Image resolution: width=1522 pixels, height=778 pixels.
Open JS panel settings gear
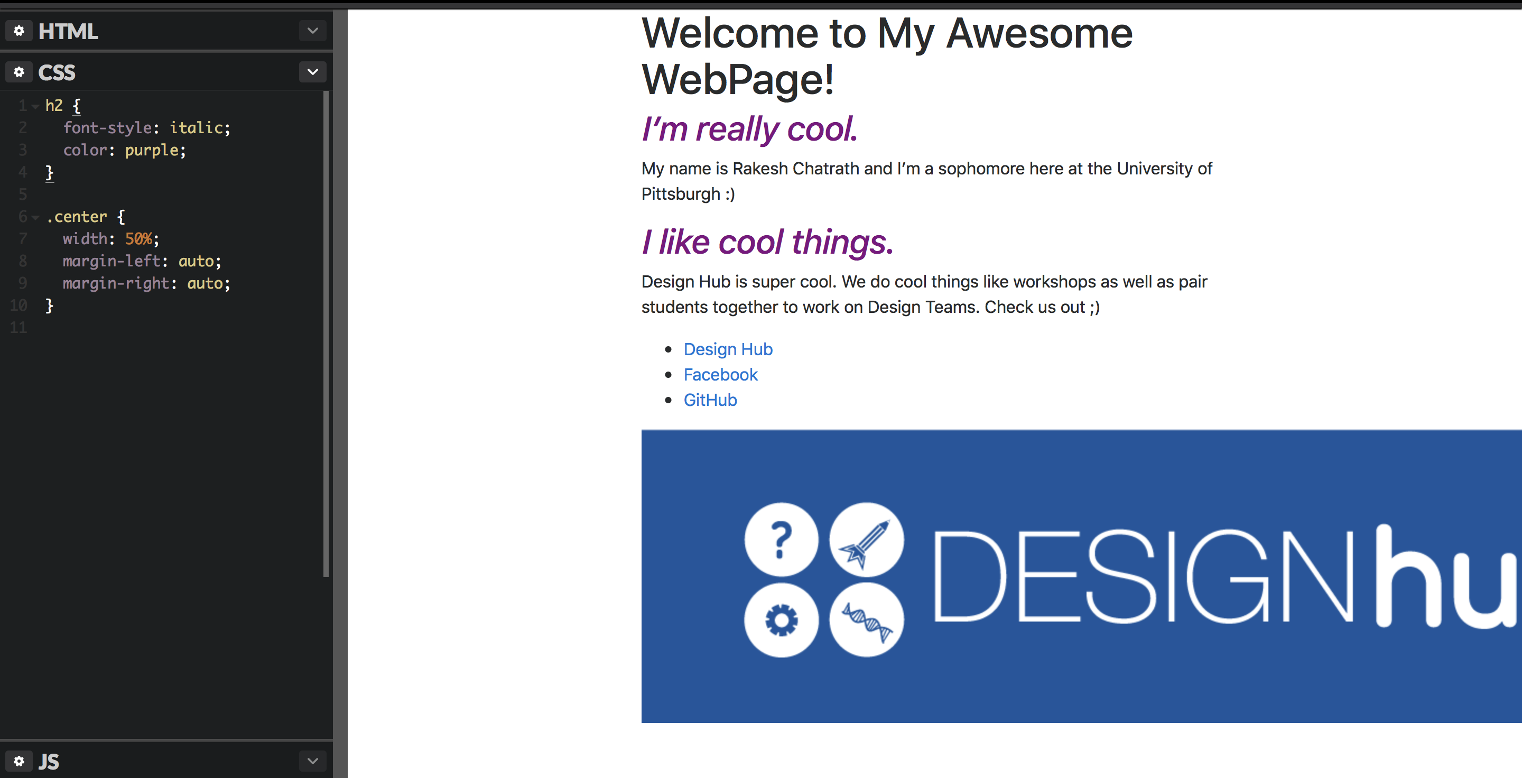tap(19, 761)
